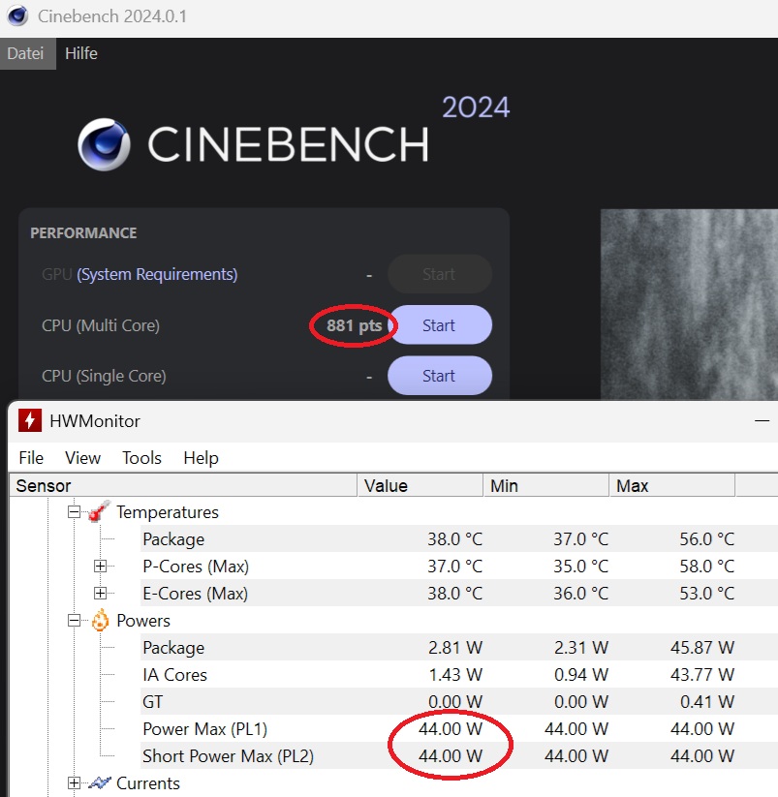
Task: Expand the Currents tree node
Action: tap(75, 783)
